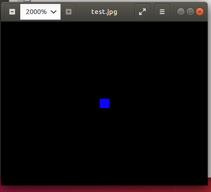Close the test.jpg window with orange button
211x192 pixels.
click(x=200, y=12)
